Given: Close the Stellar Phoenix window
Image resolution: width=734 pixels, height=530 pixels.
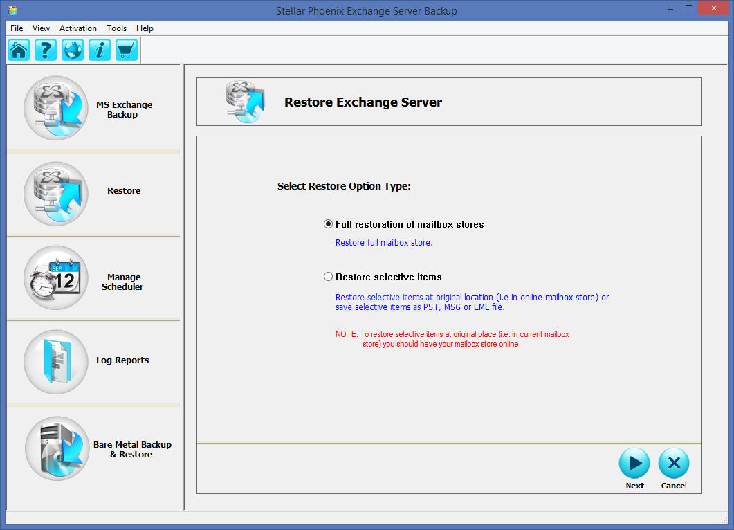Looking at the screenshot, I should (x=714, y=8).
